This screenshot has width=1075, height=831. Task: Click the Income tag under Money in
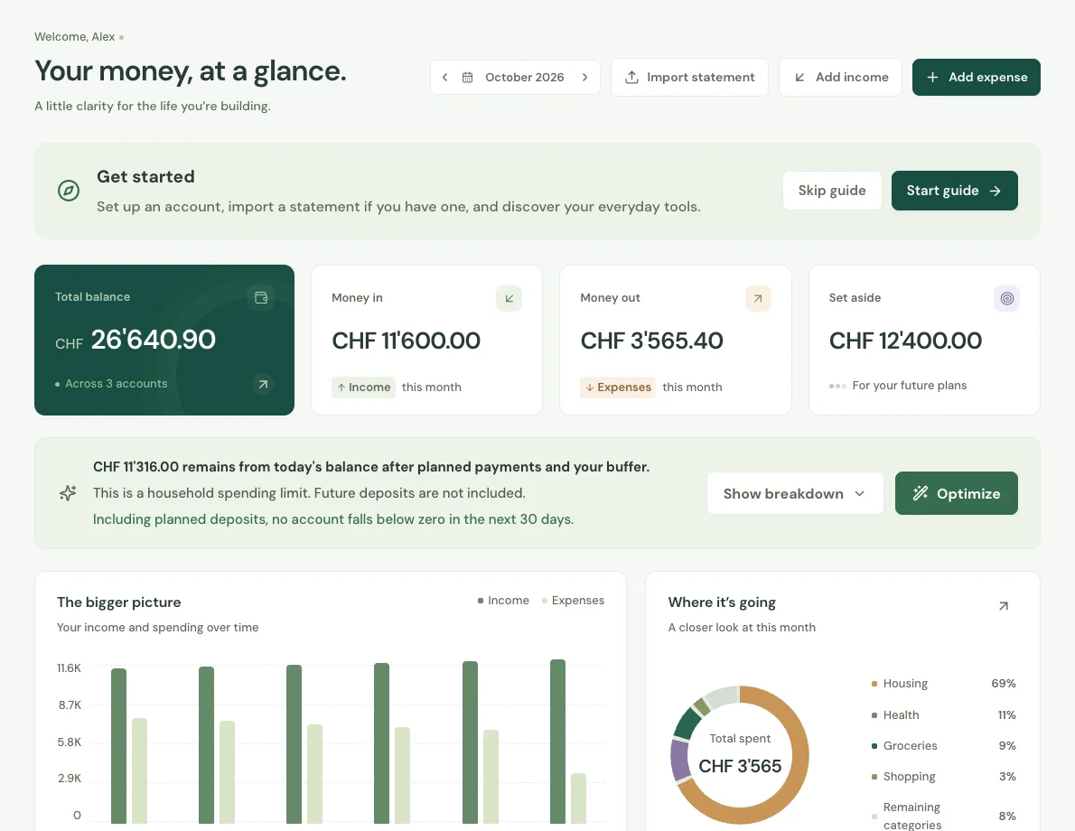coord(363,387)
